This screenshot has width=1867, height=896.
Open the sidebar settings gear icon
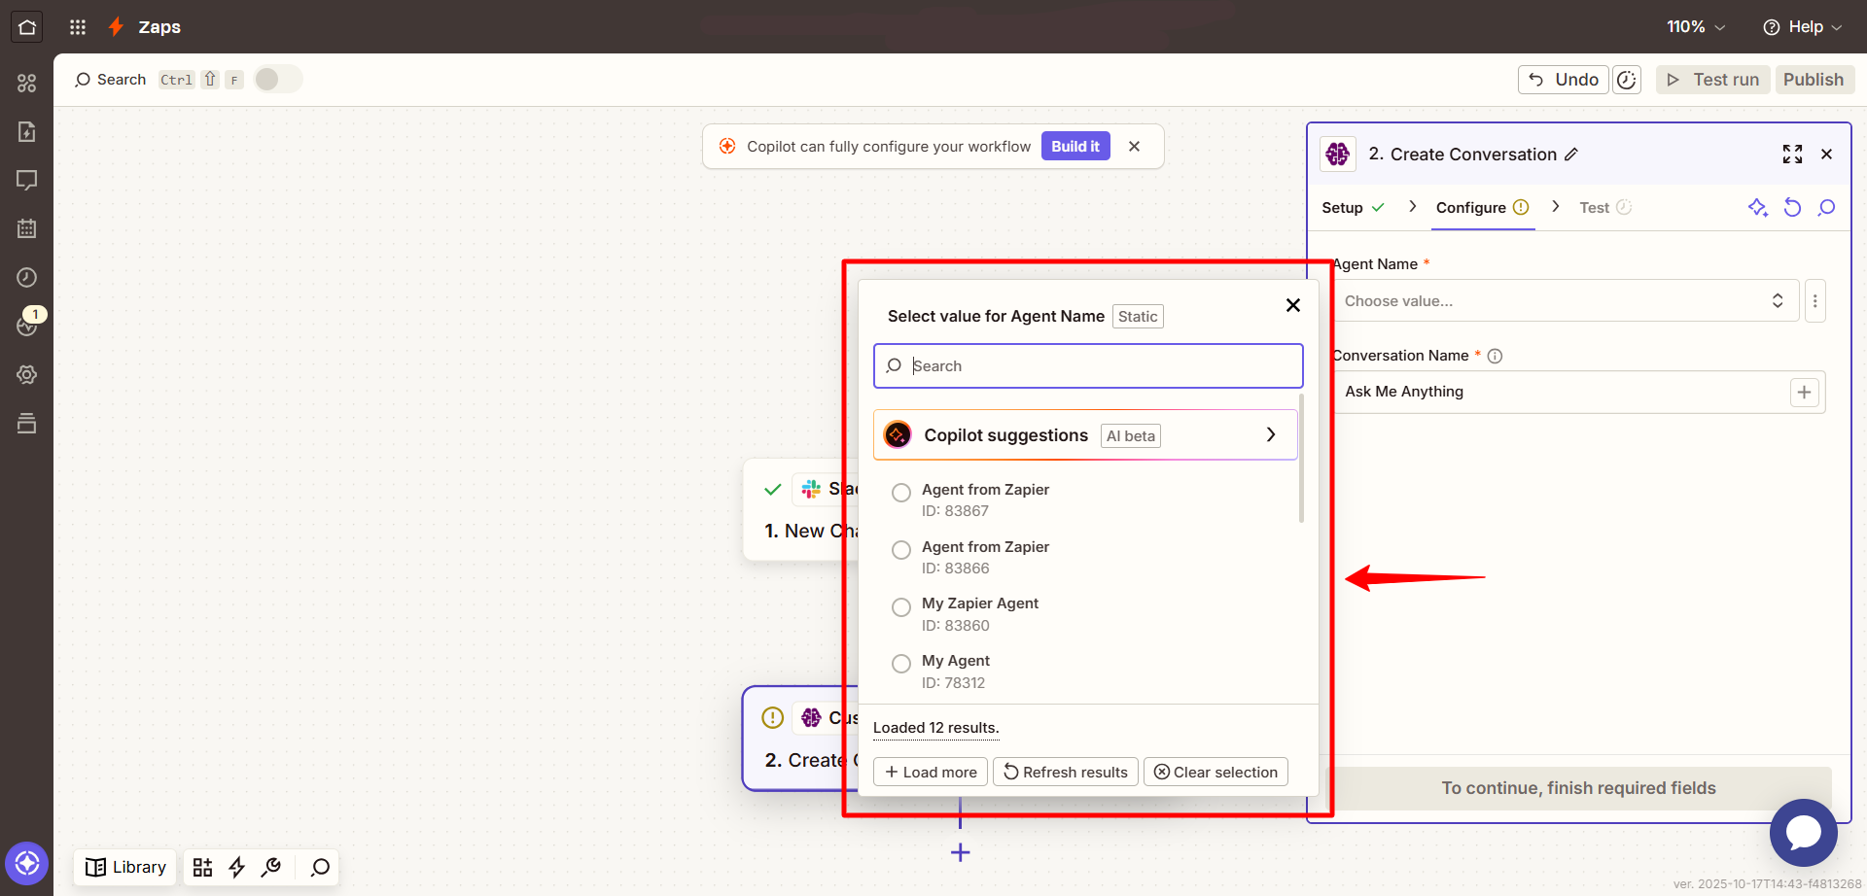click(x=26, y=375)
